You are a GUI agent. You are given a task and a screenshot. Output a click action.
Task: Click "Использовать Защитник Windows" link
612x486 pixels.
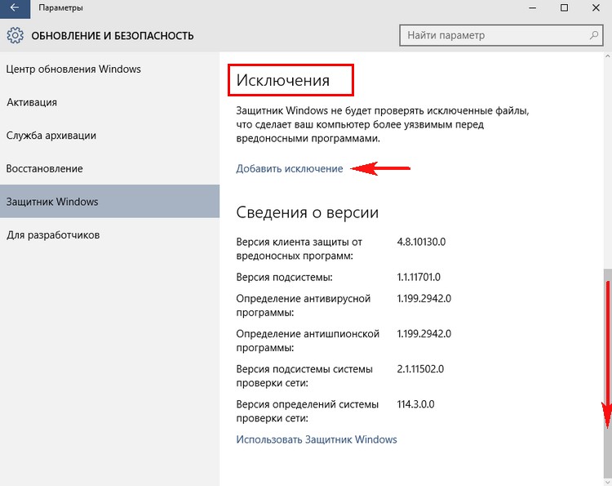(317, 439)
